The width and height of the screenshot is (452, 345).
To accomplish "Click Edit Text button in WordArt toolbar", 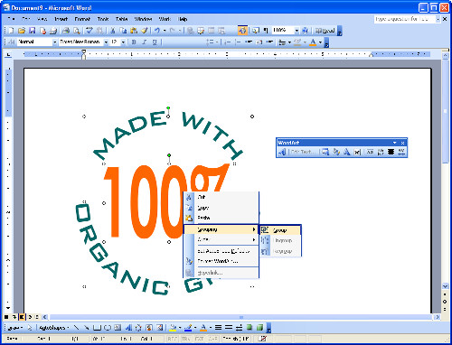I will 304,152.
